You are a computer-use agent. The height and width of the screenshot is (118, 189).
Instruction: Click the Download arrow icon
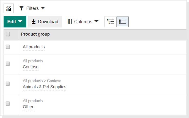pos(34,22)
